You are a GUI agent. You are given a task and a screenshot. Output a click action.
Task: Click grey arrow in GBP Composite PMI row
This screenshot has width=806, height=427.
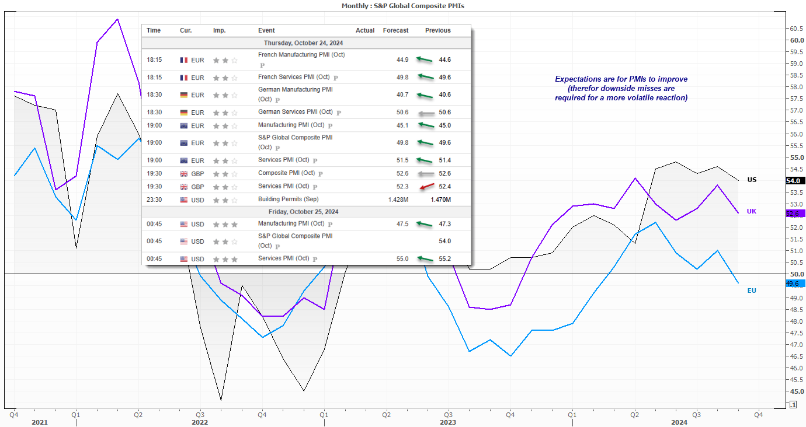pyautogui.click(x=426, y=174)
